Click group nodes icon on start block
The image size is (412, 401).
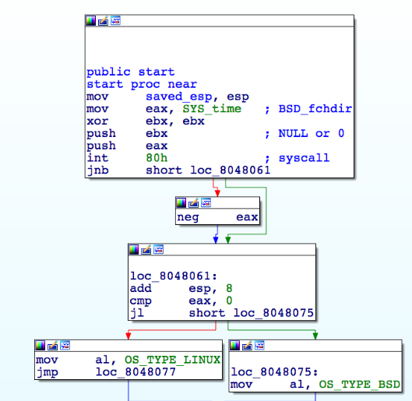(x=115, y=20)
